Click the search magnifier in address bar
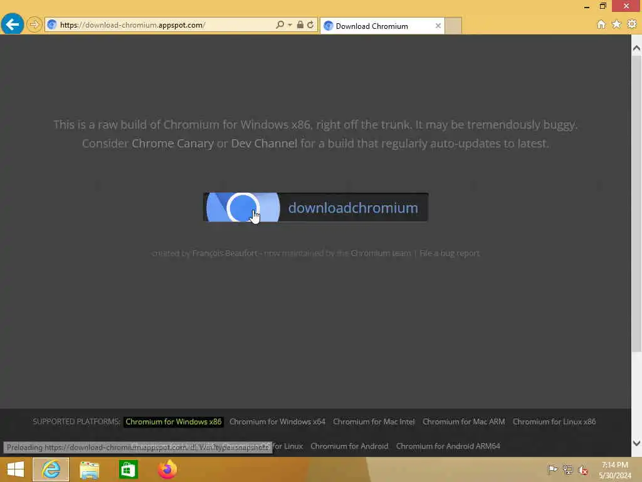Image resolution: width=642 pixels, height=482 pixels. pyautogui.click(x=280, y=24)
